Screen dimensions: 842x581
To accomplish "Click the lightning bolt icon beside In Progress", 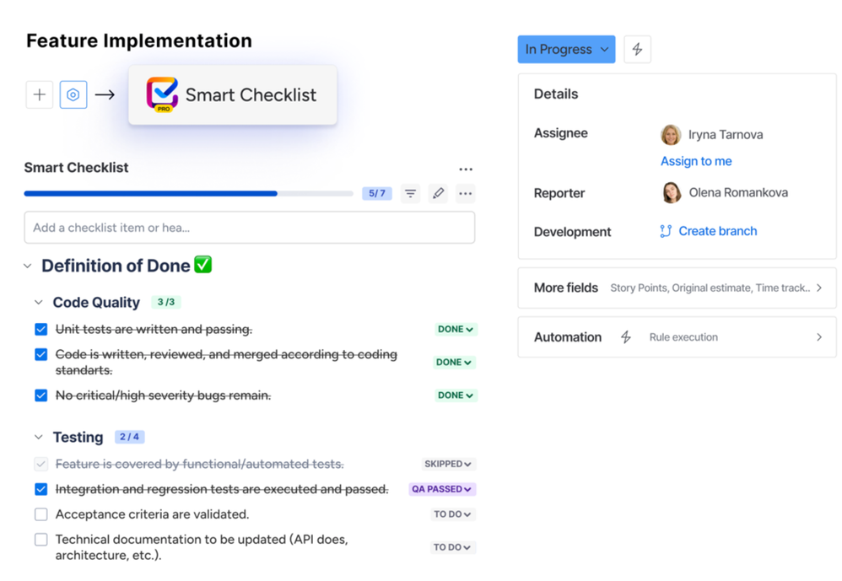I will tap(637, 49).
